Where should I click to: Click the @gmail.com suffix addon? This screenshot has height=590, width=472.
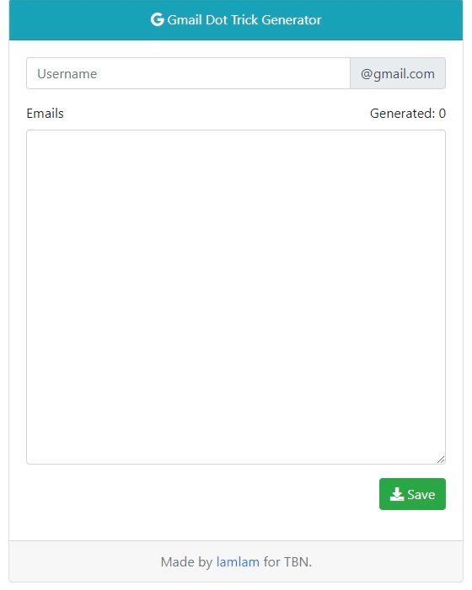(398, 73)
